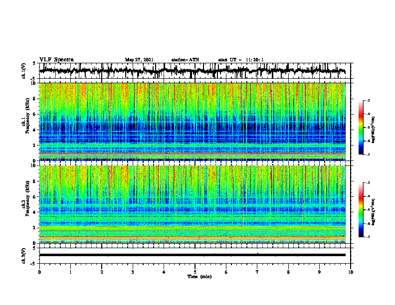Click the "-3" value on ch.1 colorbar
395x305 pixels.
click(368, 101)
